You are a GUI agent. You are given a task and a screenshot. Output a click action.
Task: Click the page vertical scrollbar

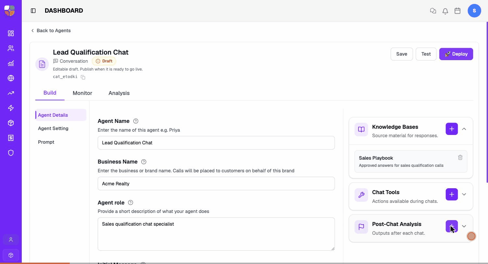[487, 102]
